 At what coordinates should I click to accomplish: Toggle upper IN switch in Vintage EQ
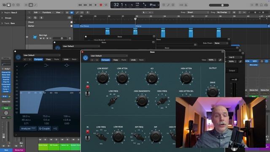(87, 93)
